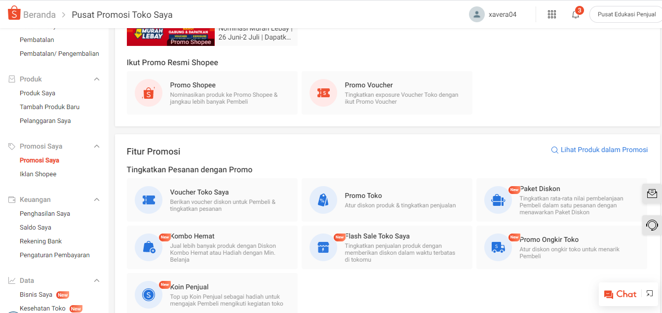Viewport: 662px width, 313px height.
Task: Collapse the Produk section chevron
Action: [x=97, y=79]
